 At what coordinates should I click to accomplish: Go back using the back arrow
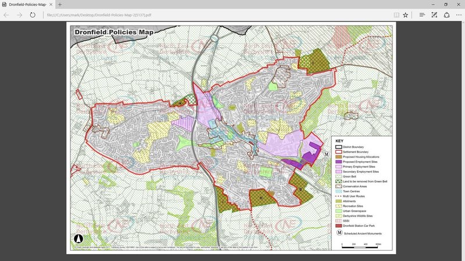6,14
